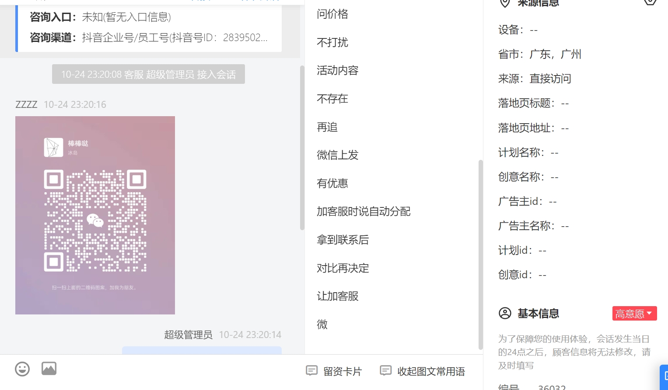
Task: Click the 收起图文常用语 icon
Action: [x=385, y=371]
